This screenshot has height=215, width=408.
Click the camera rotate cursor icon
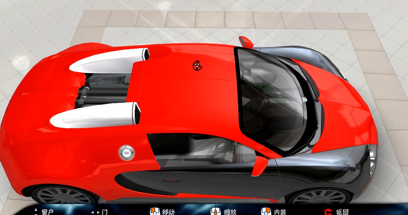coord(197,66)
